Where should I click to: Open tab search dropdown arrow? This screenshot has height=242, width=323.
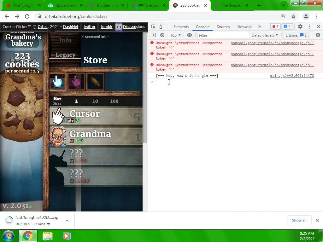tap(284, 5)
